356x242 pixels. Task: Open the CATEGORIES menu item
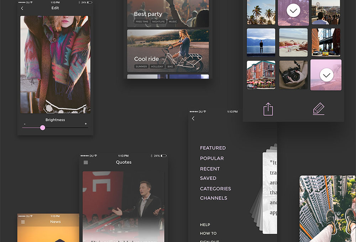pyautogui.click(x=215, y=189)
